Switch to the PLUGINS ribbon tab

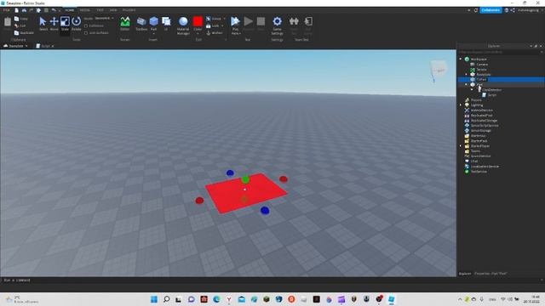[x=129, y=10]
